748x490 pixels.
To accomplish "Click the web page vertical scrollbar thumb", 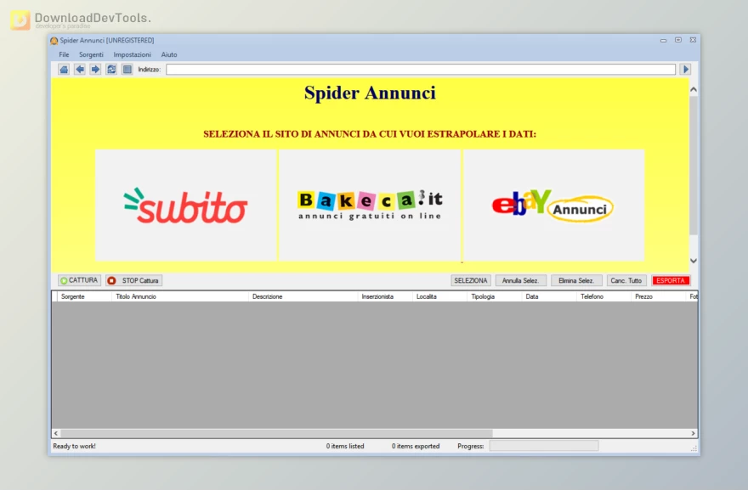I will (694, 166).
